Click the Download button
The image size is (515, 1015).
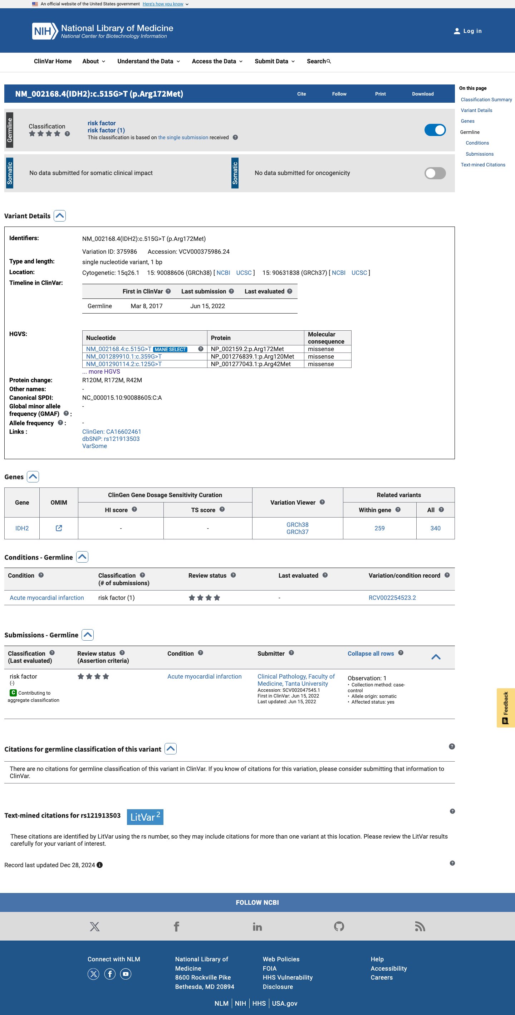click(x=423, y=94)
